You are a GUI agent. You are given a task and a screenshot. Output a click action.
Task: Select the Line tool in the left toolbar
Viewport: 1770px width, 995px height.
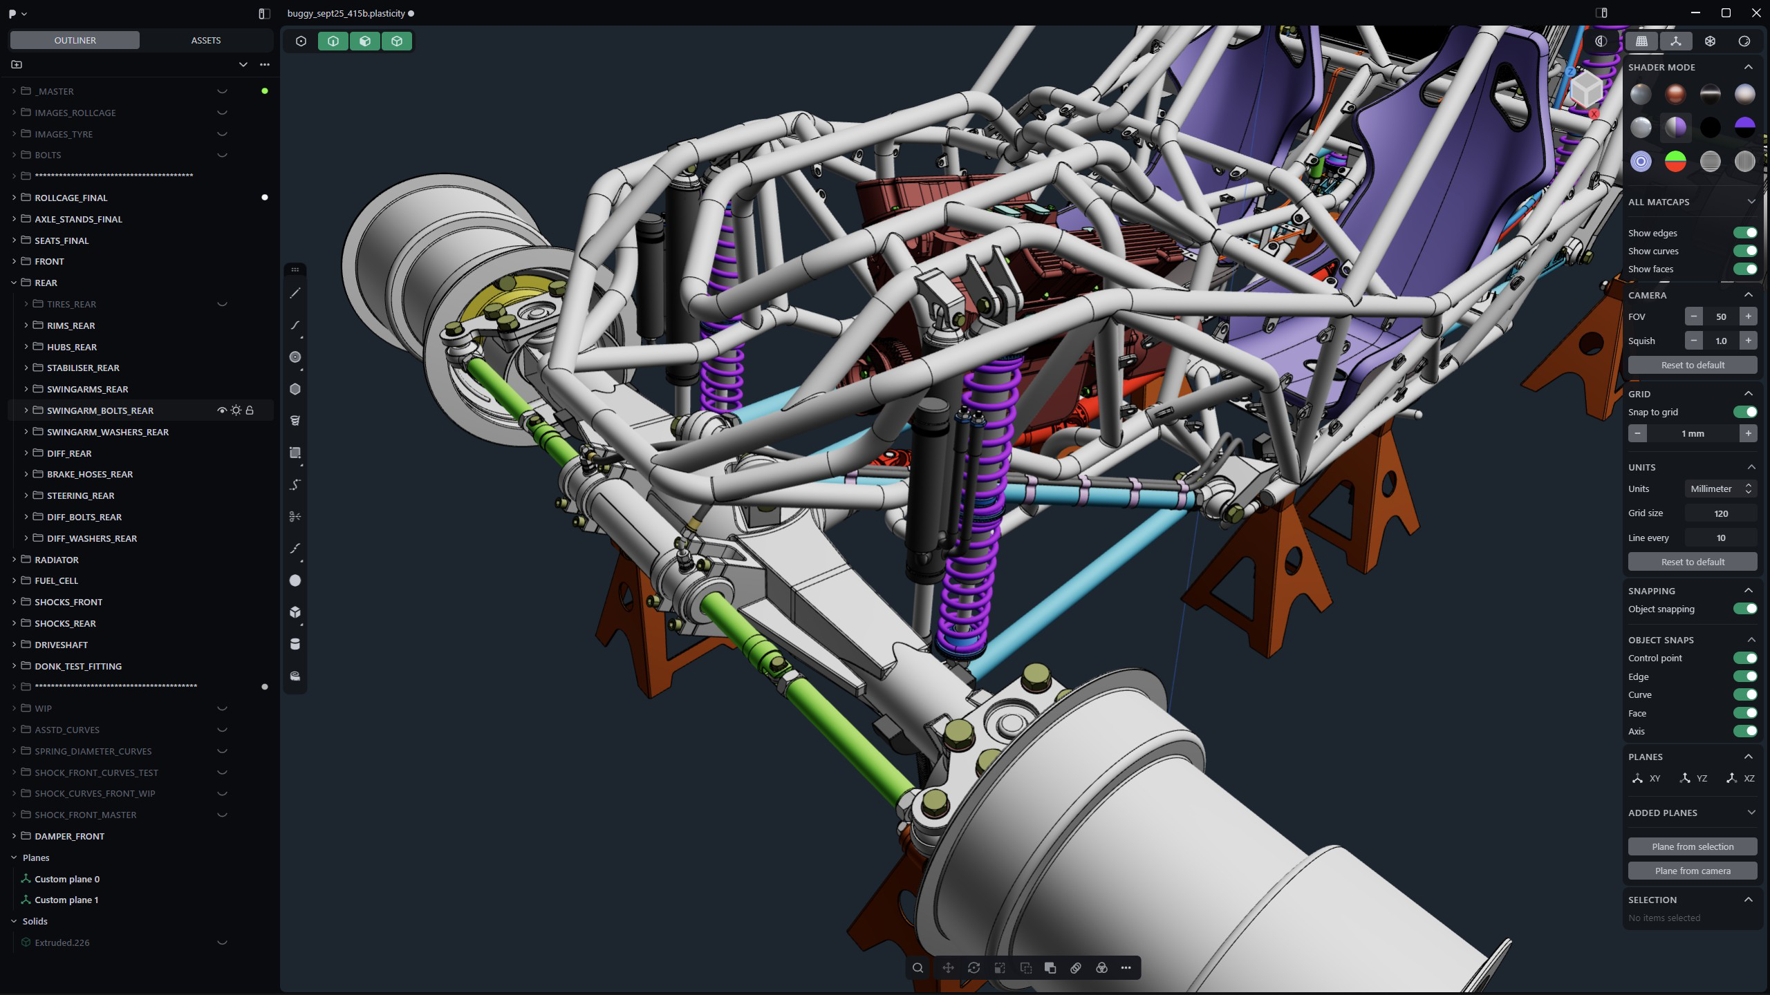(x=295, y=294)
